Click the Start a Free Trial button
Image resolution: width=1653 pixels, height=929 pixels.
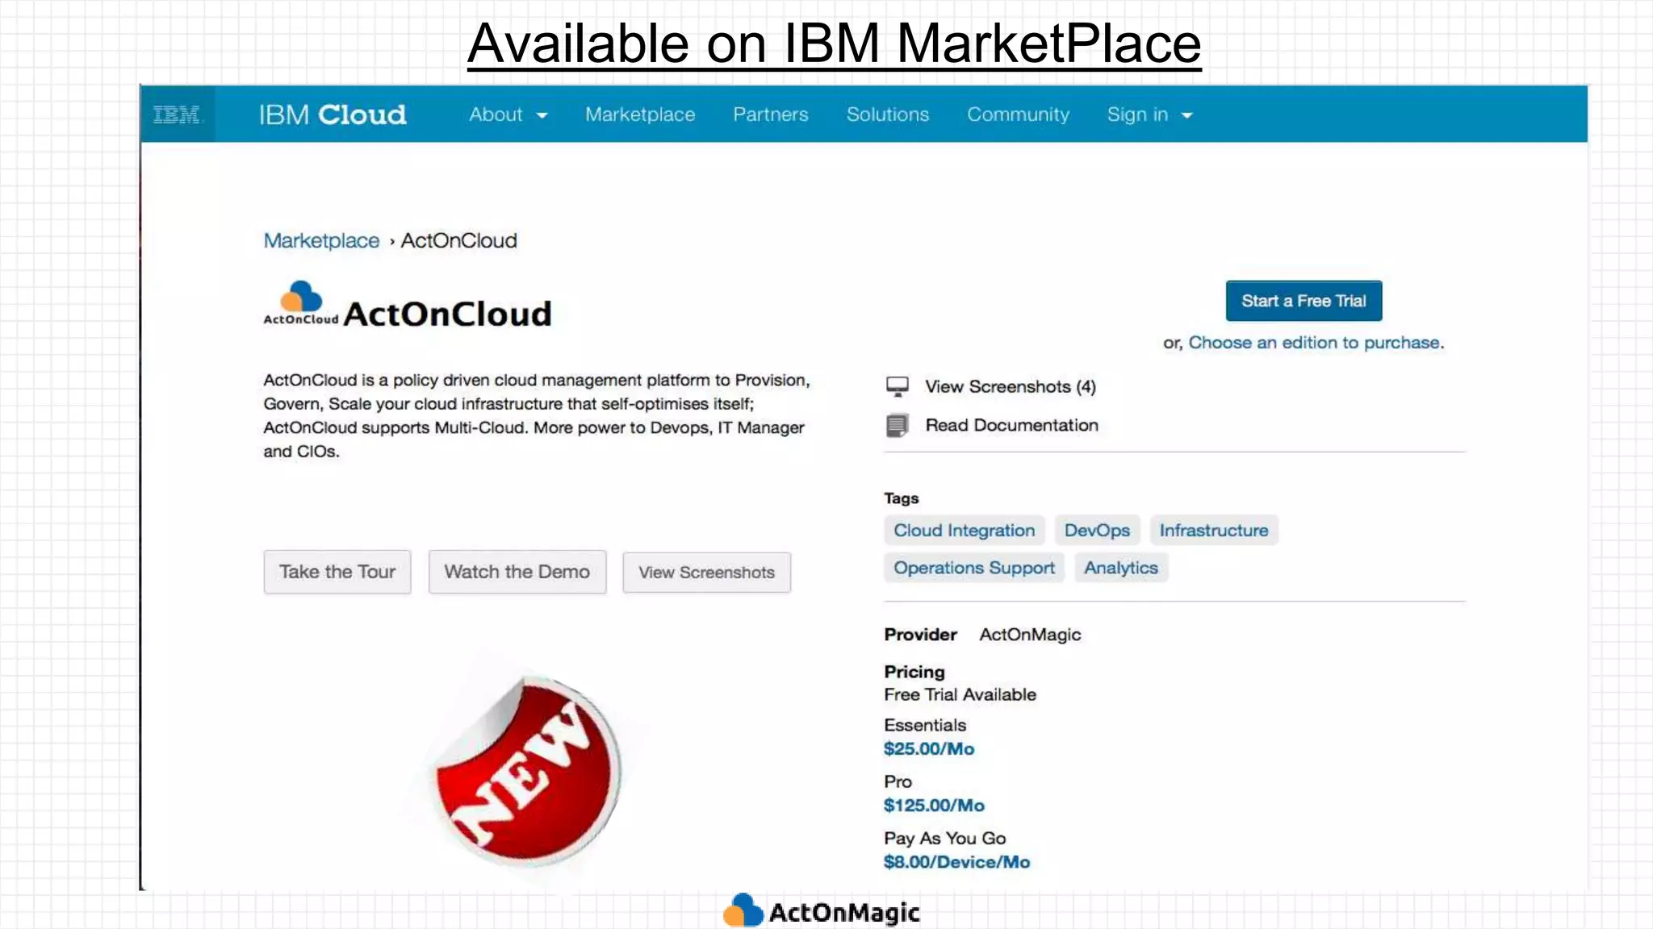pos(1304,301)
